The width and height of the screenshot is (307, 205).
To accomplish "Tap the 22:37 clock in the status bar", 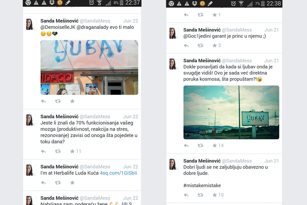I will point(133,3).
